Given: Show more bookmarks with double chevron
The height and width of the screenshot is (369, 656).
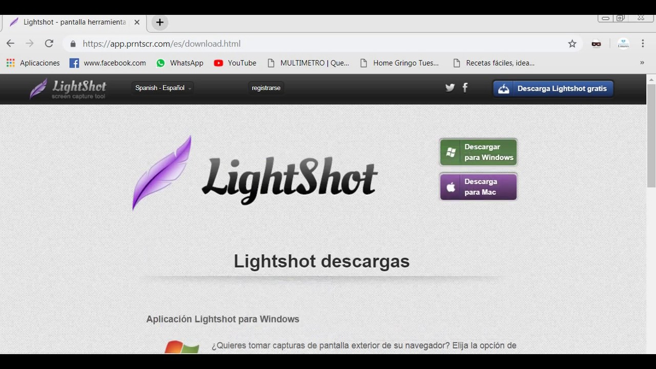Looking at the screenshot, I should click(x=642, y=63).
